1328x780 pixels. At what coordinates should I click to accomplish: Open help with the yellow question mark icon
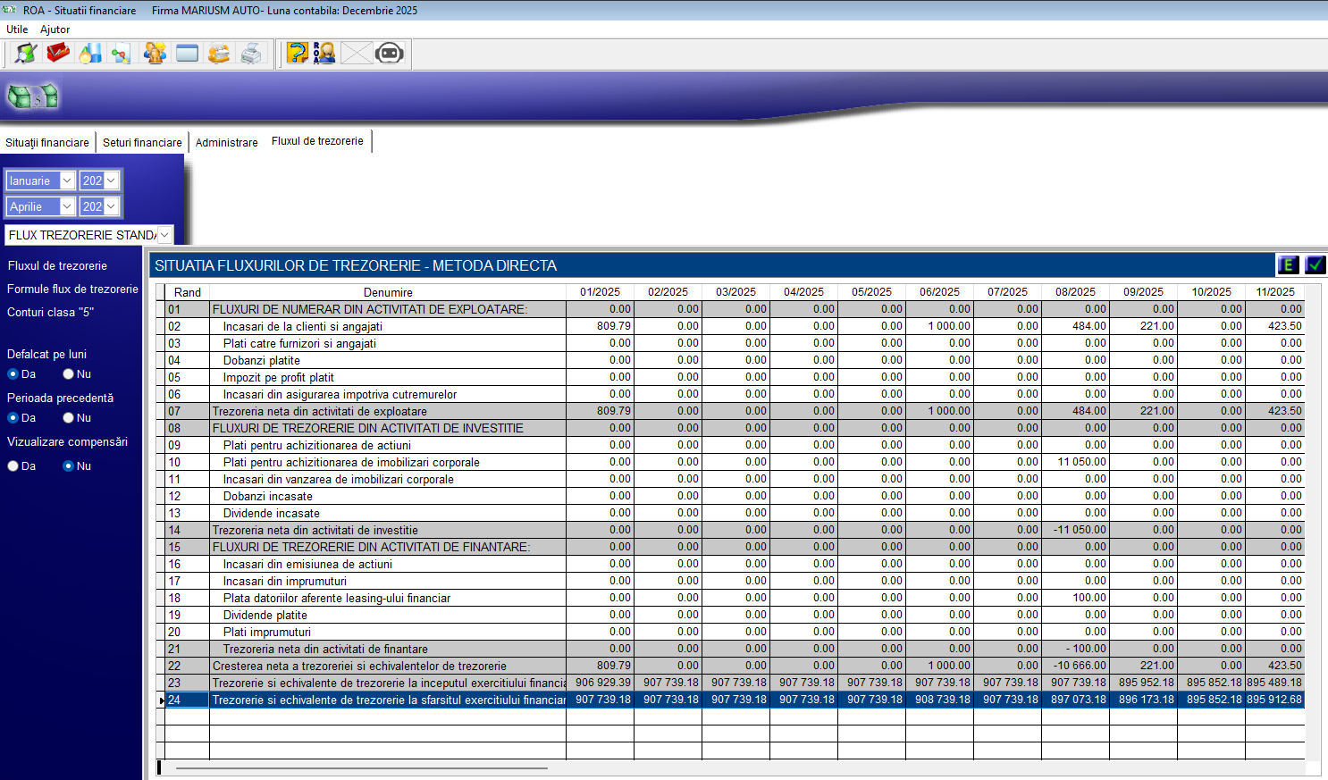[x=298, y=54]
